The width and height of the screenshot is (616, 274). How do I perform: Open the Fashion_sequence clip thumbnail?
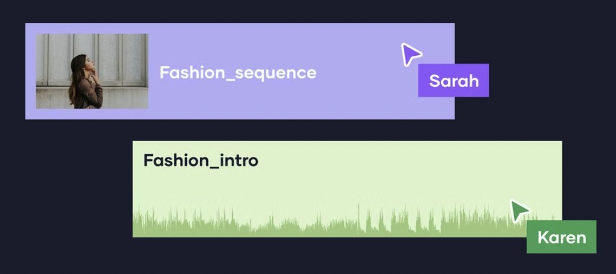92,71
